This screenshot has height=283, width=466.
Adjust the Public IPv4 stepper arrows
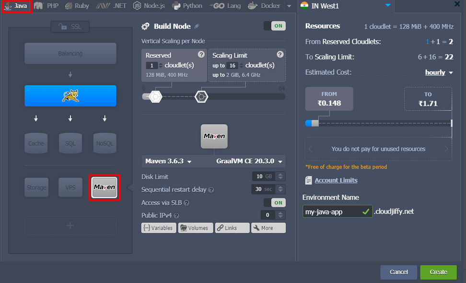280,215
